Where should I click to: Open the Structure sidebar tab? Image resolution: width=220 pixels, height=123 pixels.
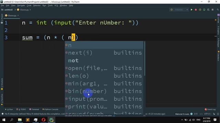2,84
